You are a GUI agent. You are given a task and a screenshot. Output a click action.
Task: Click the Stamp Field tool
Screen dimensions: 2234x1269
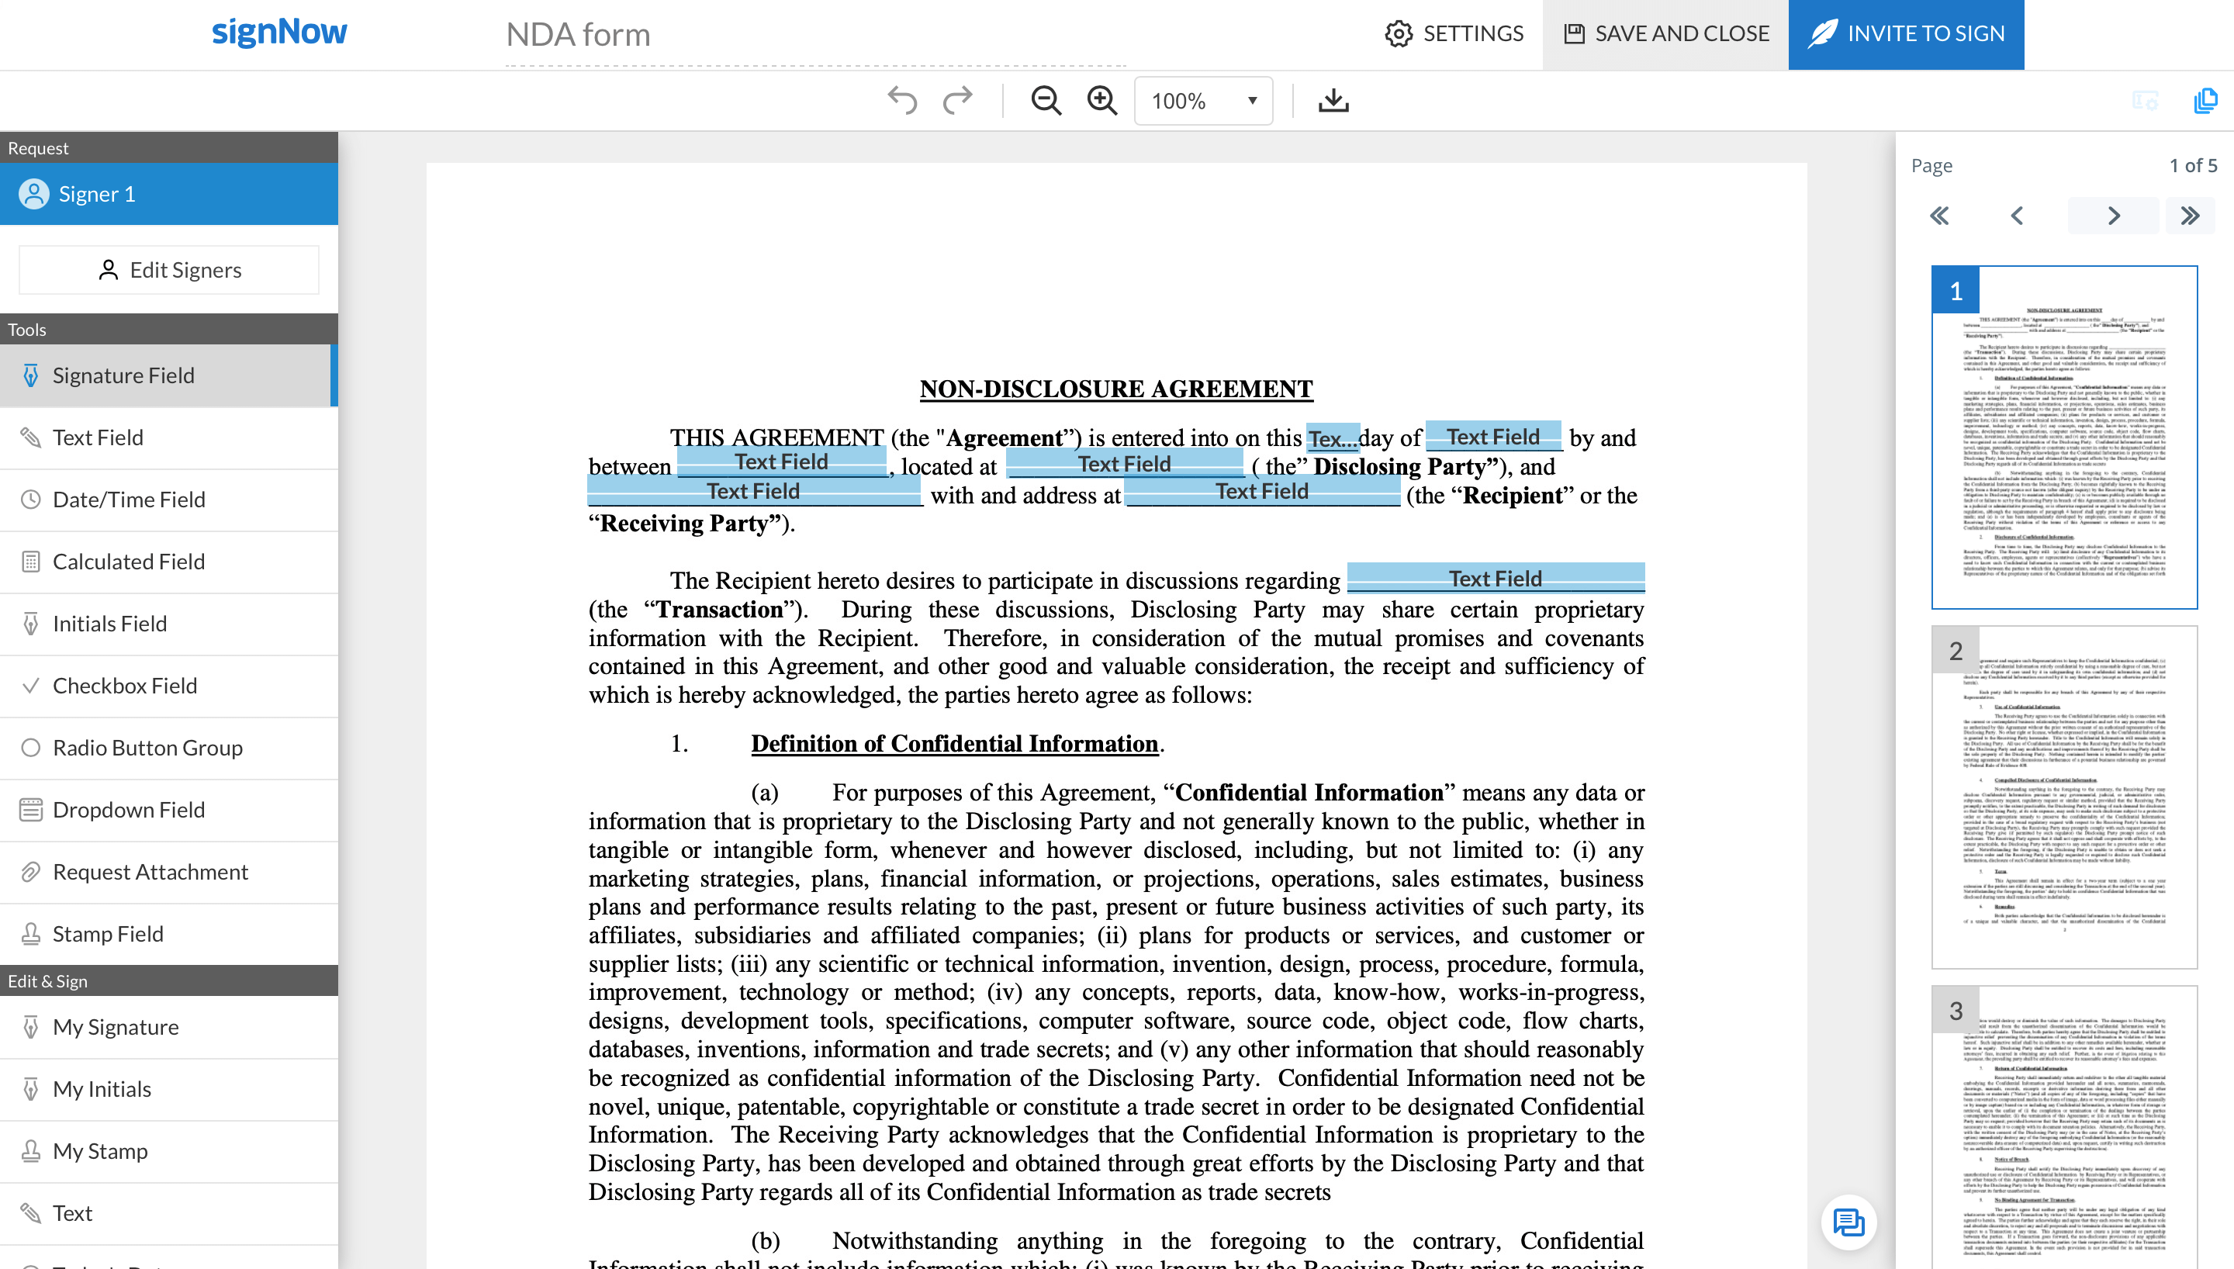click(107, 933)
